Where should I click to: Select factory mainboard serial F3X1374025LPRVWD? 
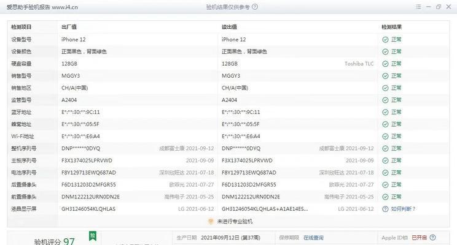click(87, 160)
